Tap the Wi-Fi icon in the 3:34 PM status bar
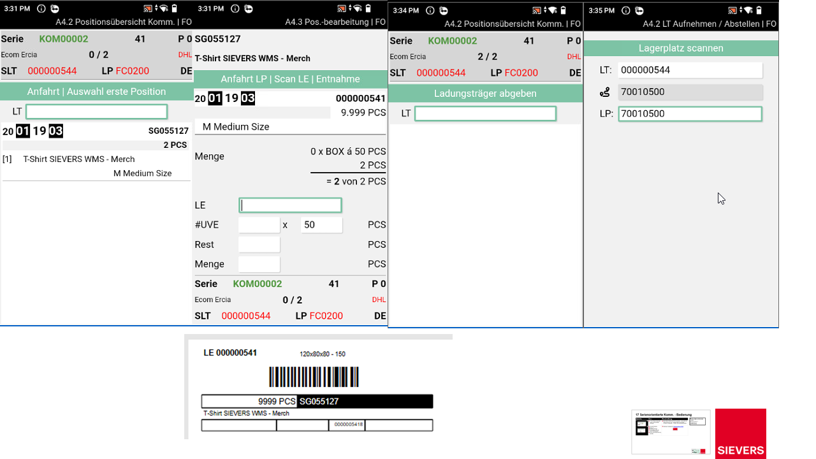Image resolution: width=816 pixels, height=459 pixels. (553, 10)
